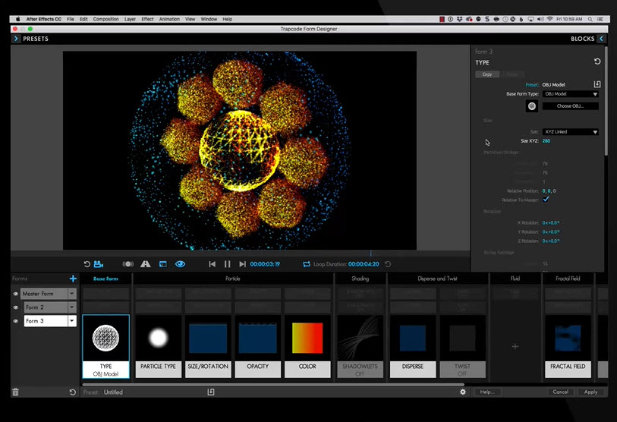Uncheck Relative To Master checkbox
Image resolution: width=617 pixels, height=422 pixels.
546,199
